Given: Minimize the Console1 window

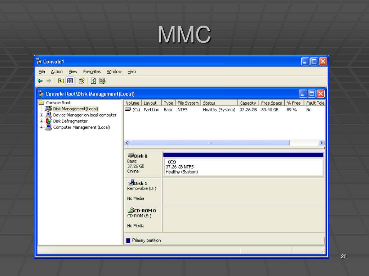Looking at the screenshot, I should point(305,61).
